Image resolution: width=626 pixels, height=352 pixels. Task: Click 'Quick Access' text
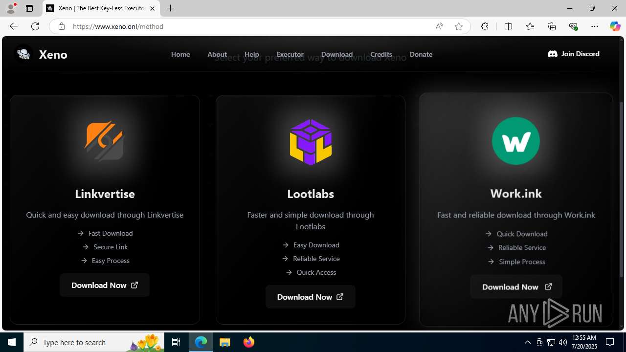point(316,272)
